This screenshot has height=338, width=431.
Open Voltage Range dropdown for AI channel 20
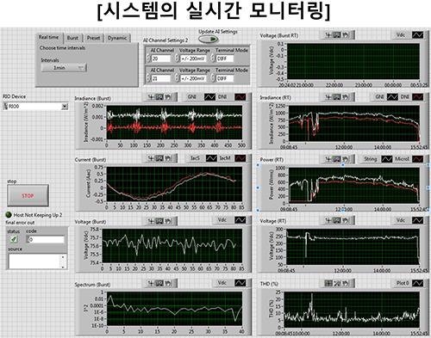point(193,58)
